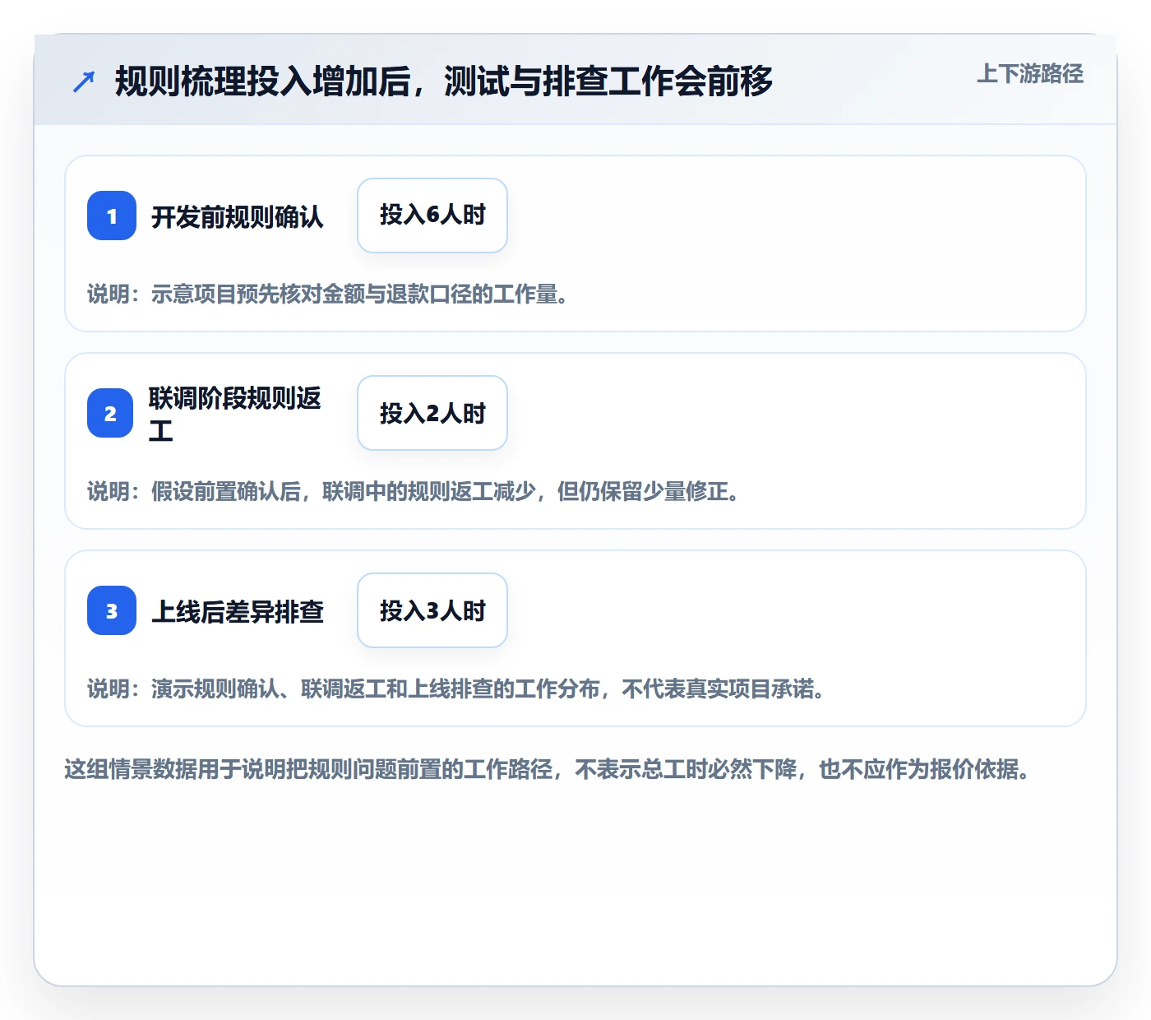Select the 开发前规则确认 step heading
Image resolution: width=1151 pixels, height=1020 pixels.
(x=238, y=216)
